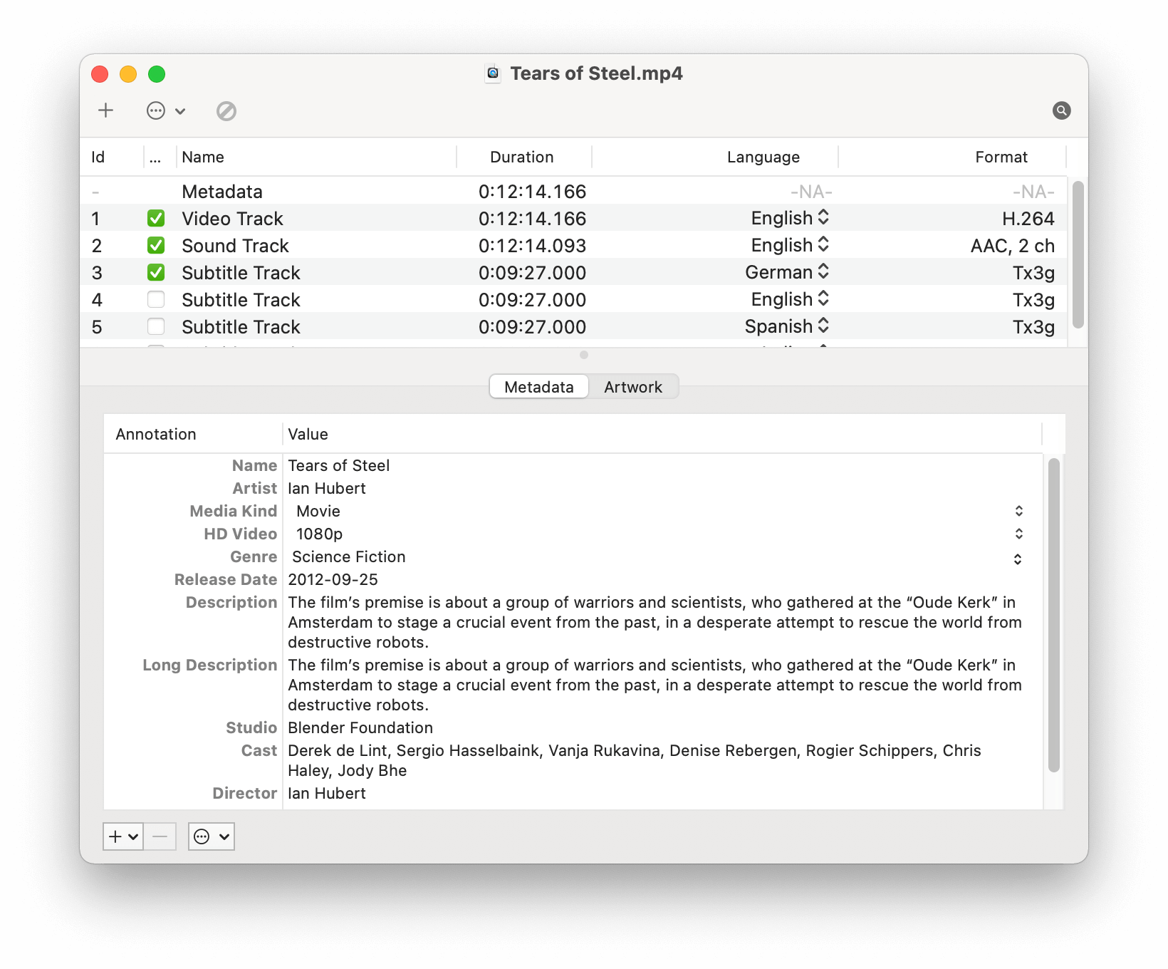Click the Format column header
The height and width of the screenshot is (969, 1168).
click(x=951, y=157)
